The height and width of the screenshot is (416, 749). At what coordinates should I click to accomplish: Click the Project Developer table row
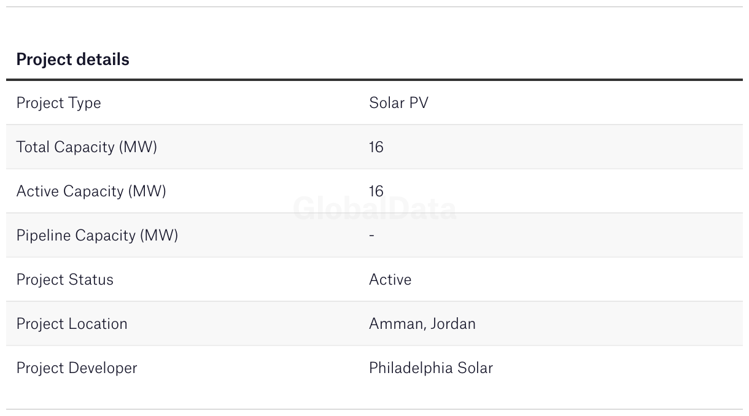click(x=374, y=368)
